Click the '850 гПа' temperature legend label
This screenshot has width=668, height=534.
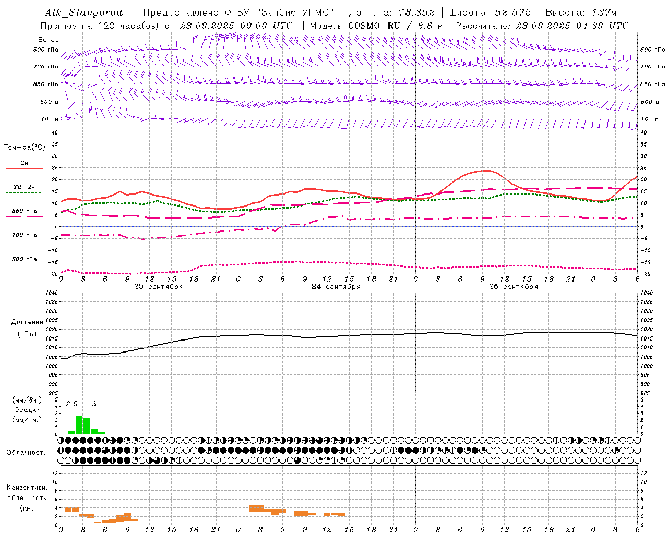pyautogui.click(x=25, y=211)
